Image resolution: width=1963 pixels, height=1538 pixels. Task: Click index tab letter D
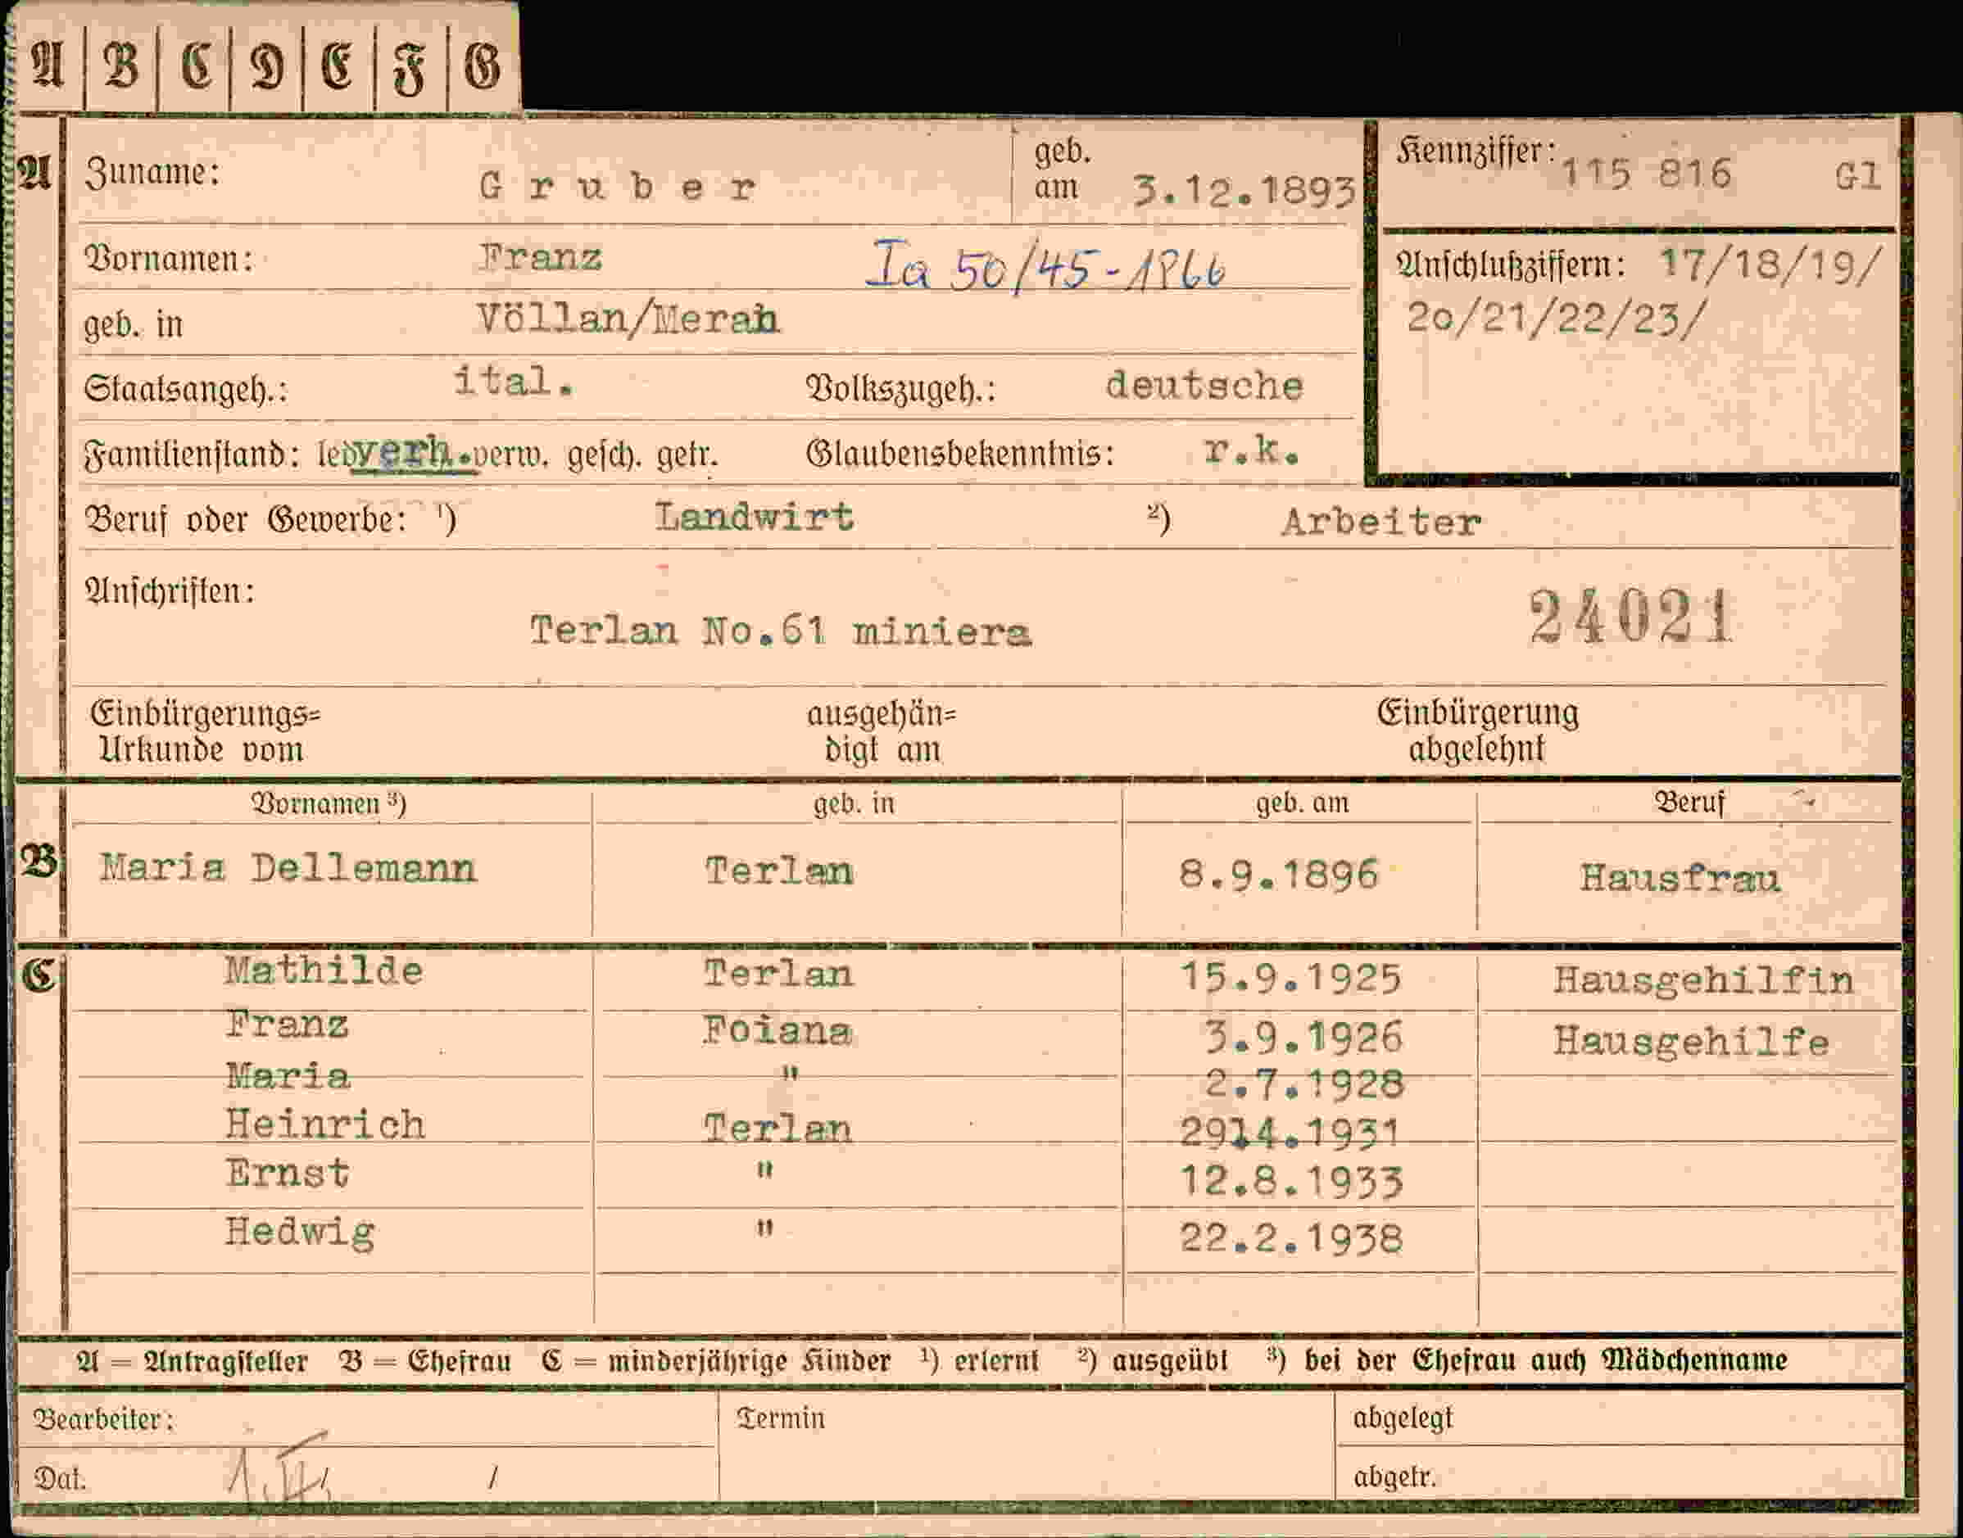coord(268,65)
